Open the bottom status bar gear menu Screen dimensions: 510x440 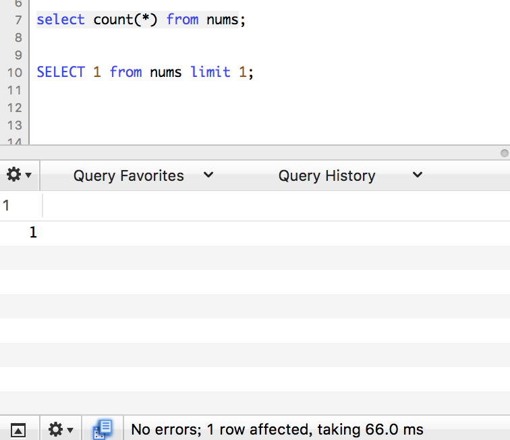[x=60, y=429]
